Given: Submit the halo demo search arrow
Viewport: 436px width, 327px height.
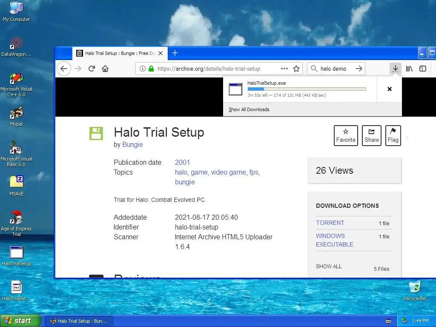Looking at the screenshot, I should tap(359, 69).
